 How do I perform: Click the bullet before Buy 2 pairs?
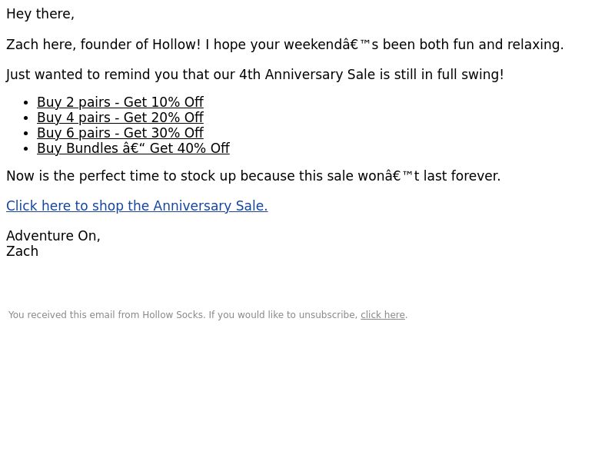click(x=26, y=103)
